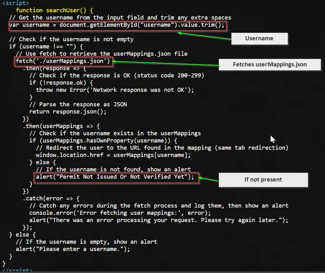Click the 'return response.json();' line
Viewport: 325px width, 273px height.
click(x=68, y=112)
